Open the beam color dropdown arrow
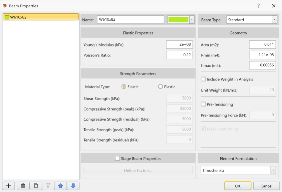 coord(192,19)
